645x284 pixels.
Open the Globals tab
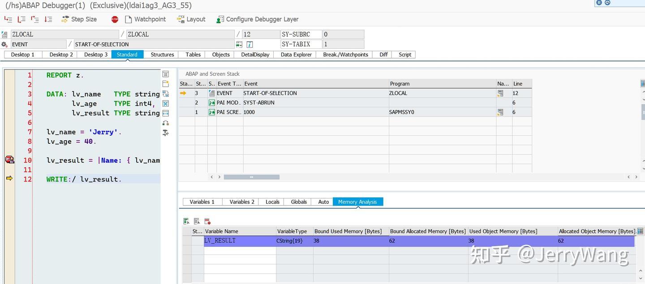pyautogui.click(x=299, y=202)
